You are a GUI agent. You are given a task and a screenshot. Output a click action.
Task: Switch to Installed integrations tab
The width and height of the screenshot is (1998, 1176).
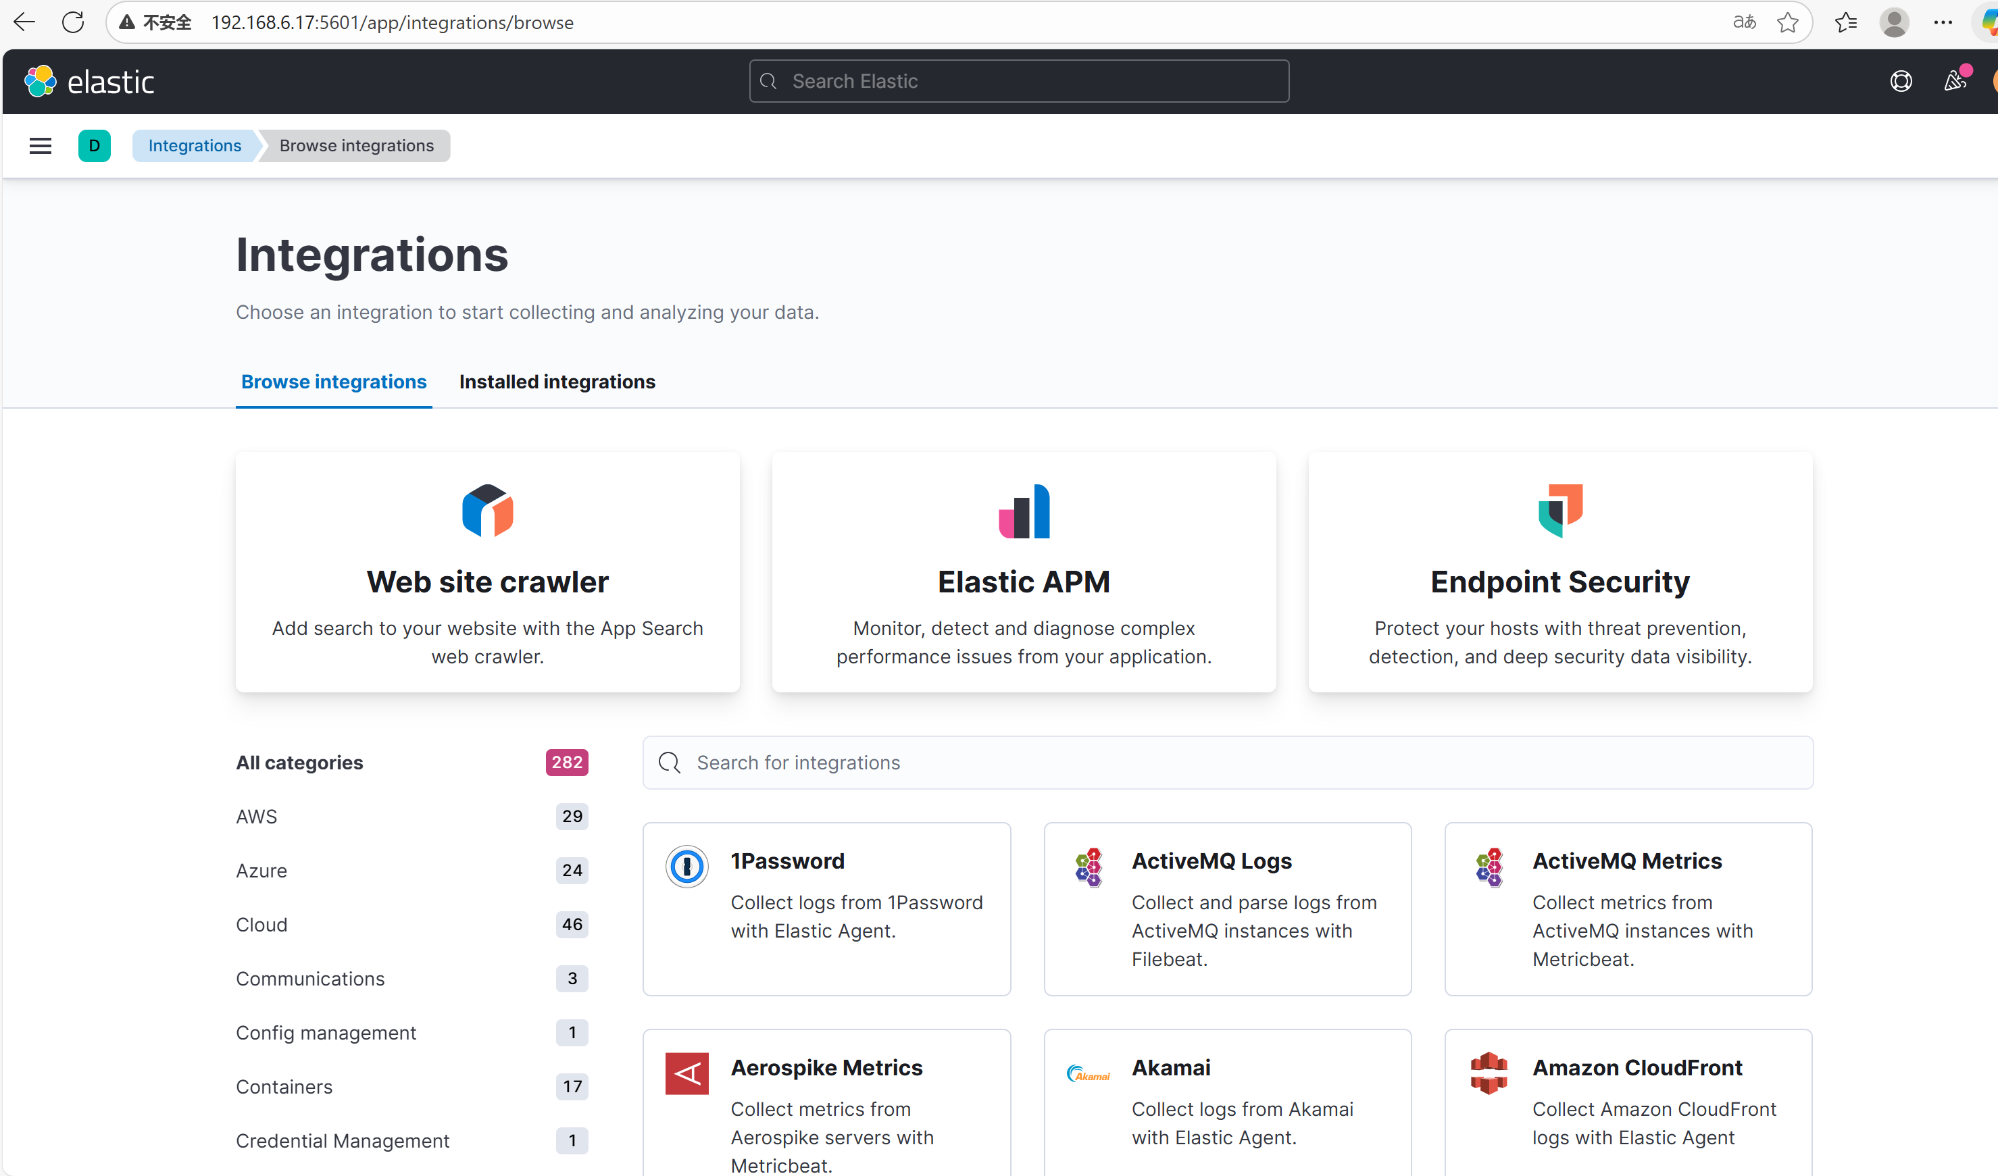[x=557, y=382]
